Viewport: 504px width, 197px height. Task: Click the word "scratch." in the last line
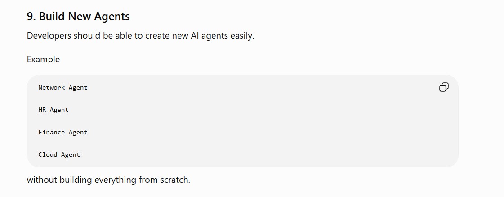175,180
